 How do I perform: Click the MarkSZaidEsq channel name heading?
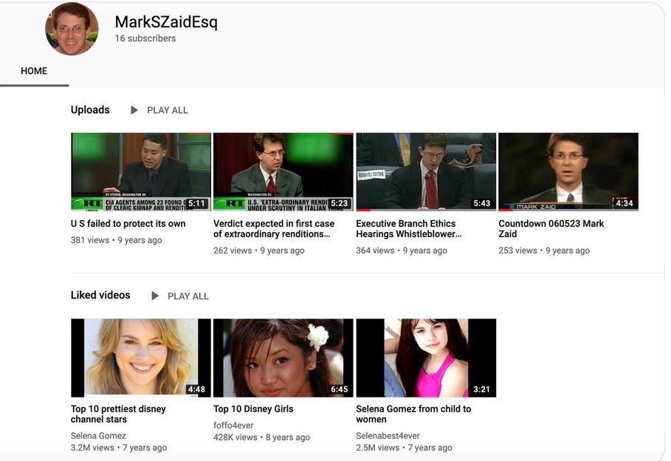pyautogui.click(x=166, y=22)
